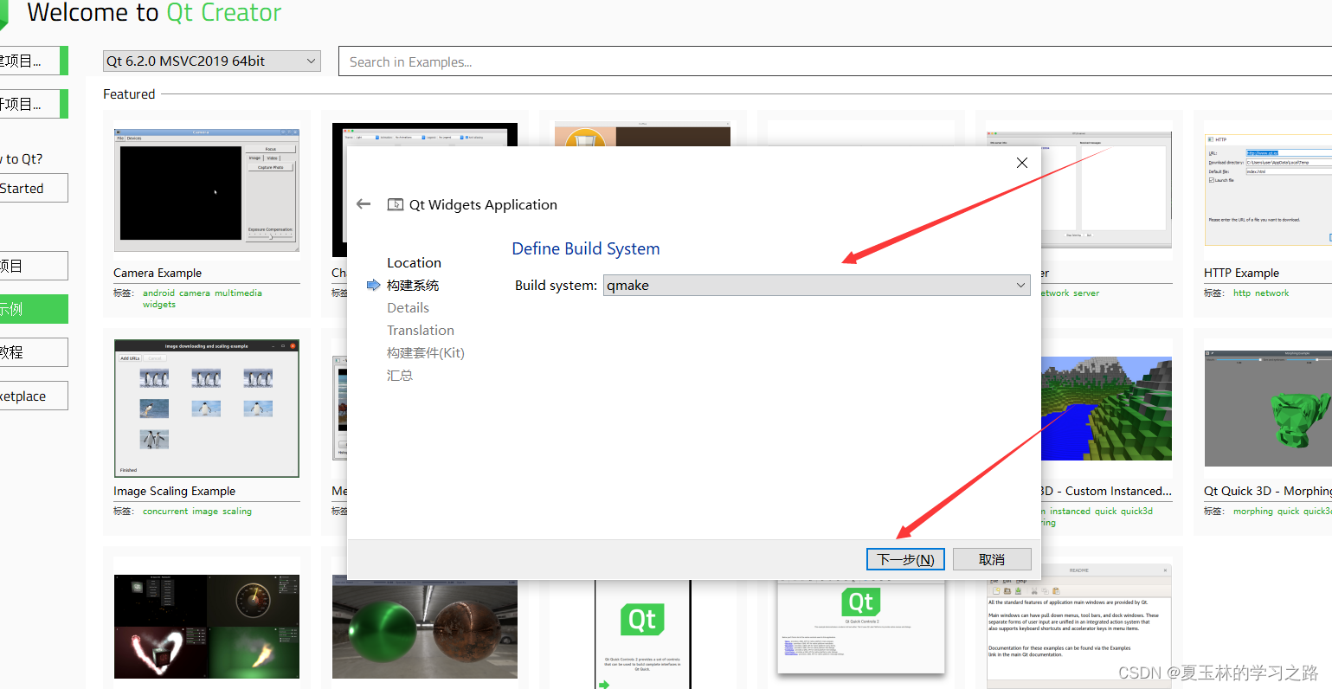Open the green and copper spheres example

click(x=425, y=628)
